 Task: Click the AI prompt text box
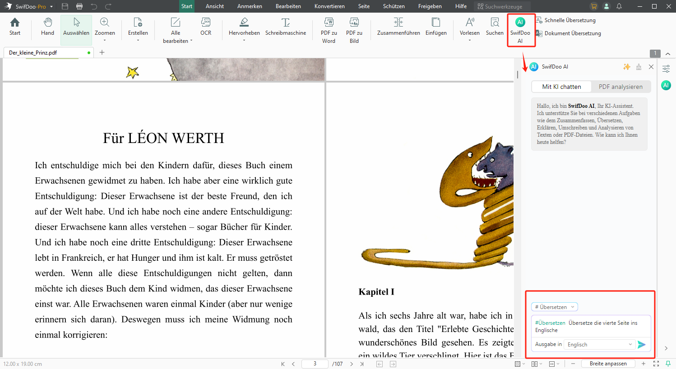pos(591,327)
